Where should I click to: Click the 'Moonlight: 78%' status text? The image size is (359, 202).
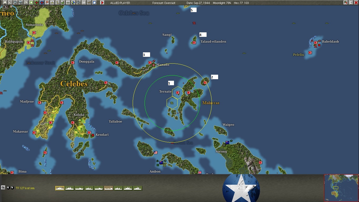222,3
